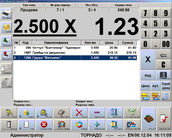Open the cash drawer icon button
This screenshot has height=138, width=172.
[6, 14]
